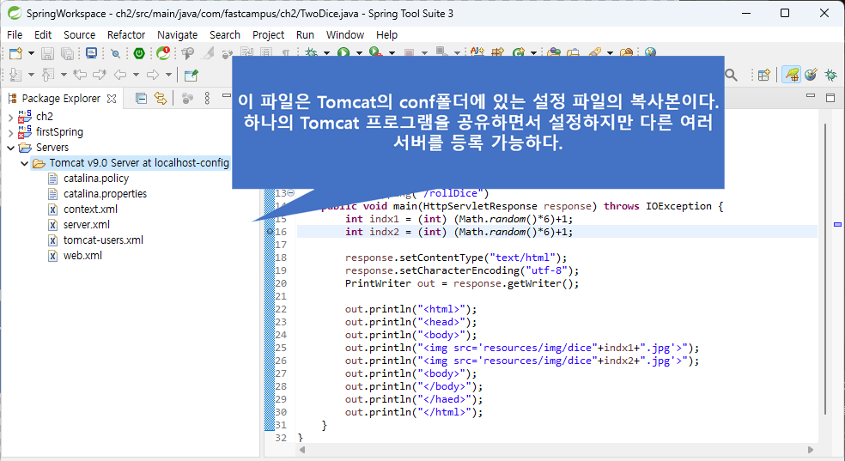
Task: Switch to the Java EE perspective
Action: (x=811, y=75)
